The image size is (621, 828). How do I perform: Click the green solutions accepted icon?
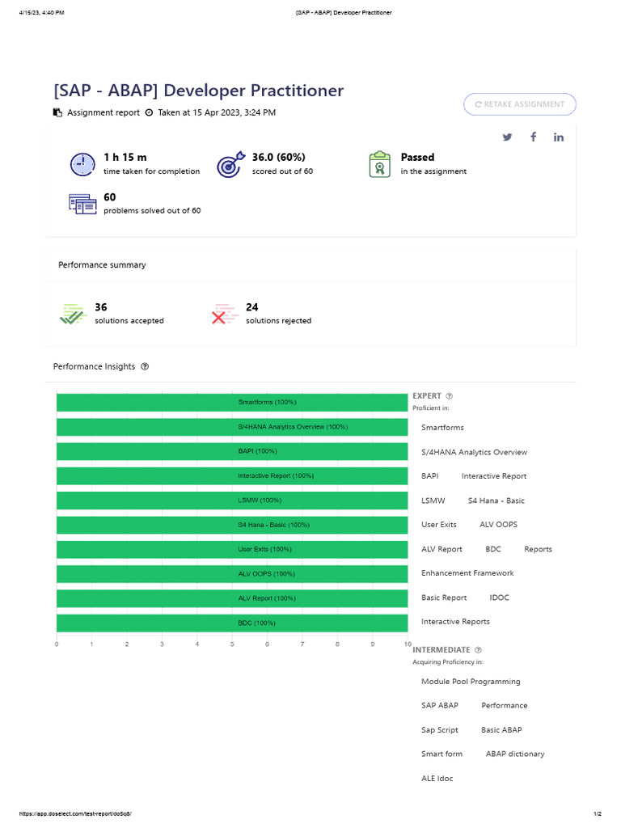(73, 314)
